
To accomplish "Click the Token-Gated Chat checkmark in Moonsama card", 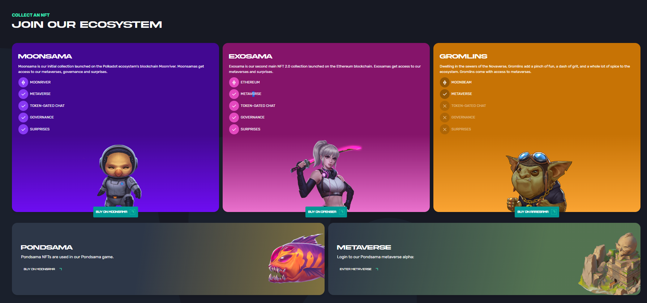I will click(23, 106).
